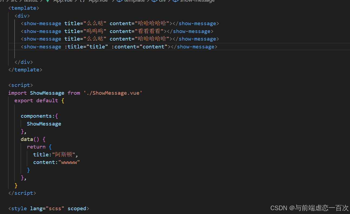This screenshot has width=350, height=214.
Task: Click the components: property key
Action: [x=38, y=116]
